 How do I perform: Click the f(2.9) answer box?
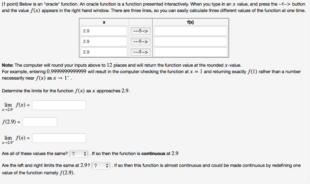(40, 122)
